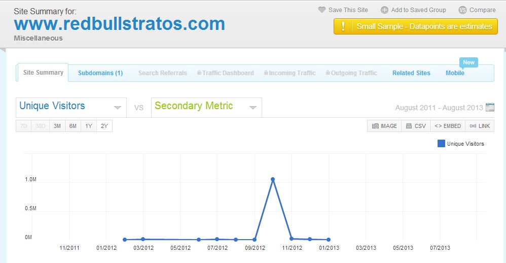Image resolution: width=506 pixels, height=263 pixels.
Task: Select the 6M time range
Action: tap(73, 126)
